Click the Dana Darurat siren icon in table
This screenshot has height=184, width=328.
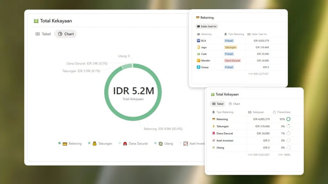coord(213,134)
